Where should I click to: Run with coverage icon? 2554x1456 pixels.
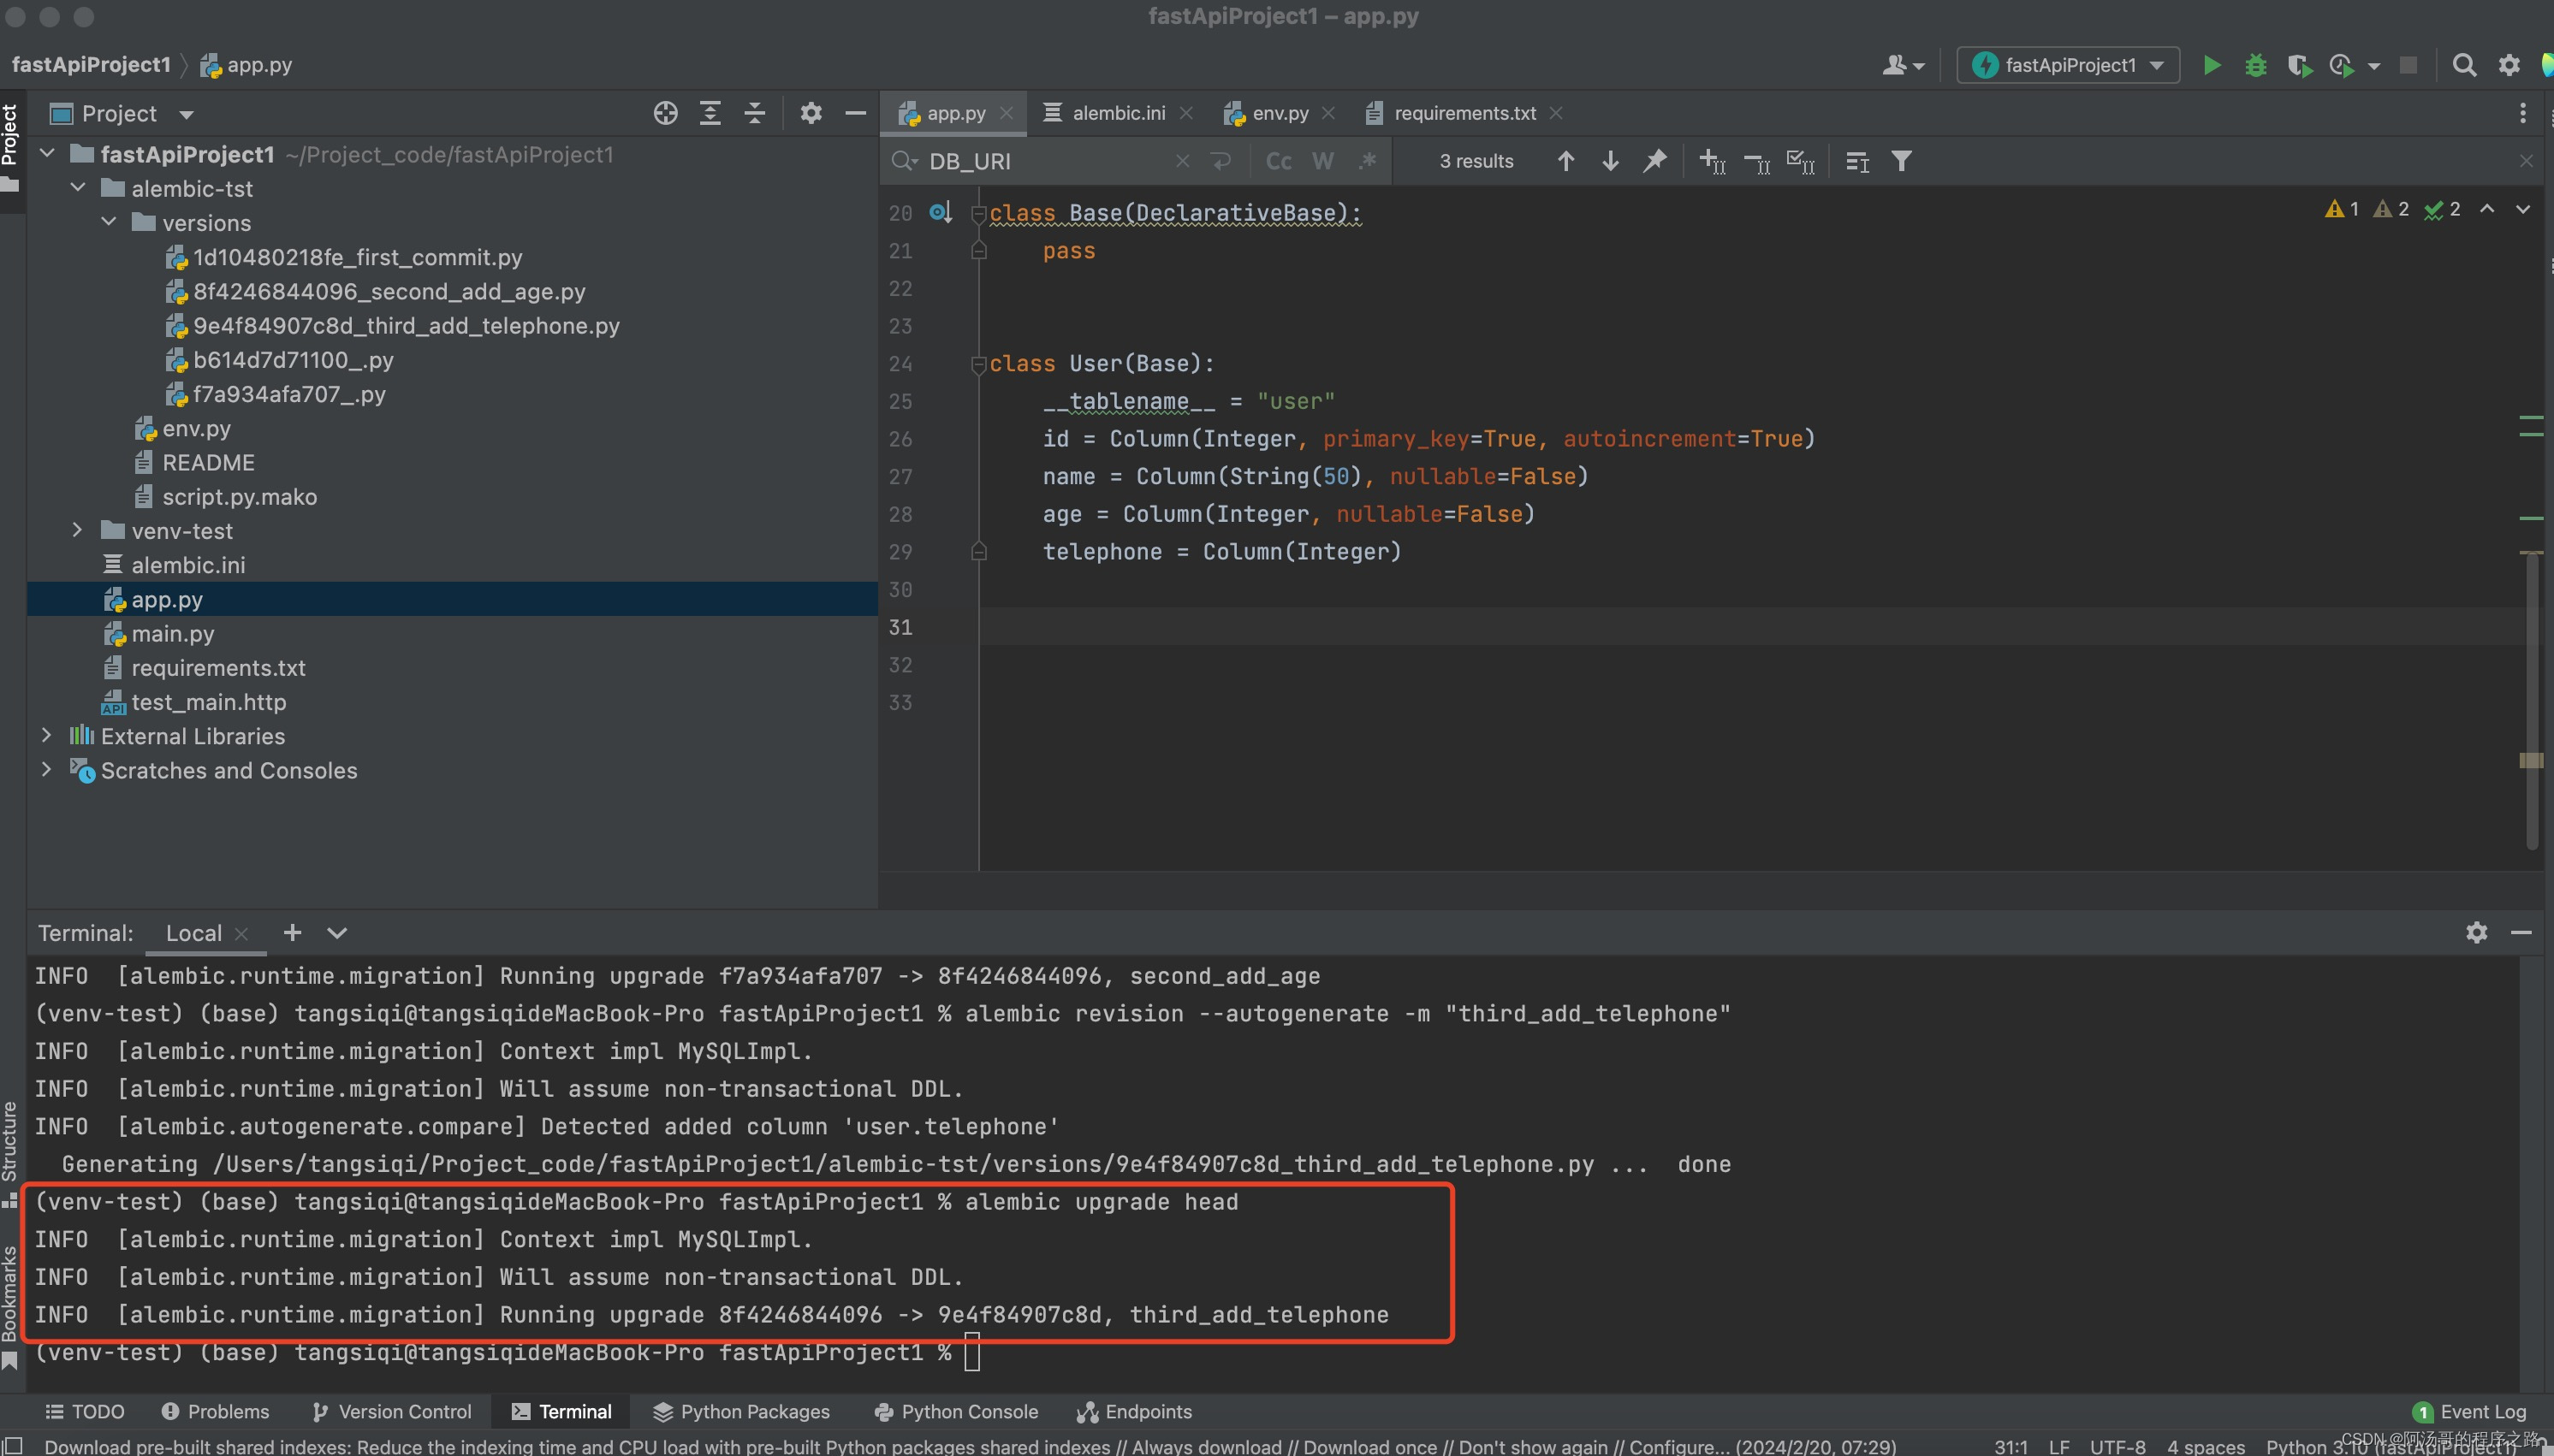tap(2299, 65)
